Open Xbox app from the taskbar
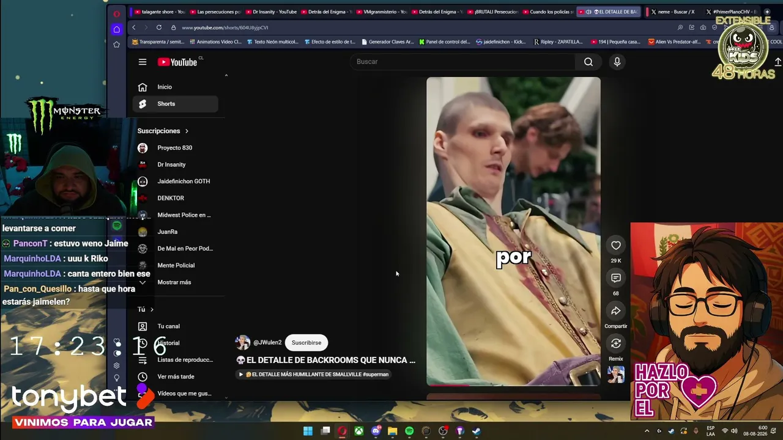 (359, 431)
